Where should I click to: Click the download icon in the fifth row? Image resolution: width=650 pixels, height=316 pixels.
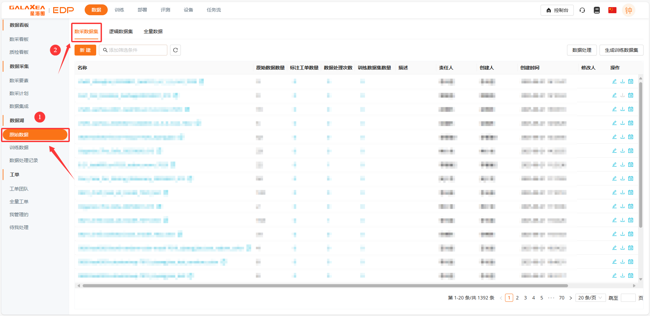622,137
